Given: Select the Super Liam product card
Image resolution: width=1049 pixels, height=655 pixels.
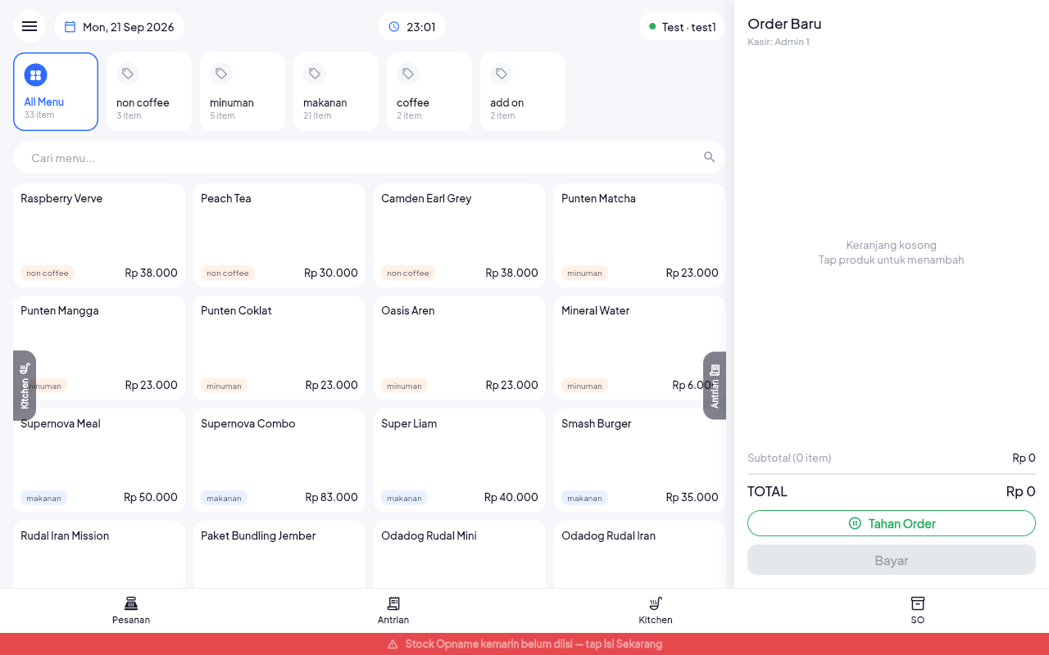Looking at the screenshot, I should 460,460.
